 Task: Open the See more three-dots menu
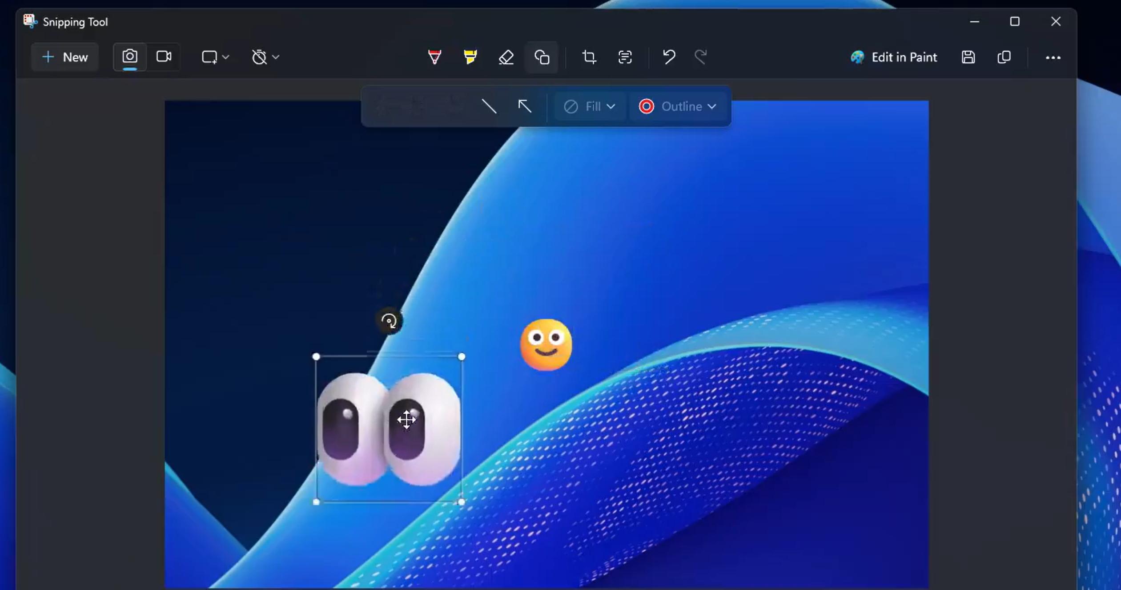pos(1053,58)
